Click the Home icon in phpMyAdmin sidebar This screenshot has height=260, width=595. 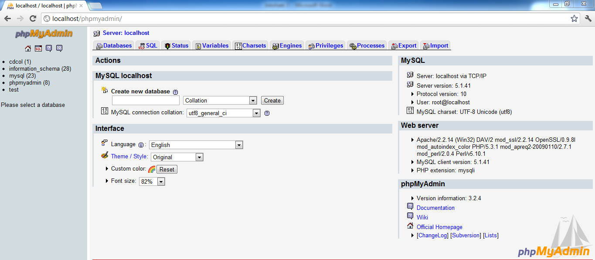tap(28, 48)
